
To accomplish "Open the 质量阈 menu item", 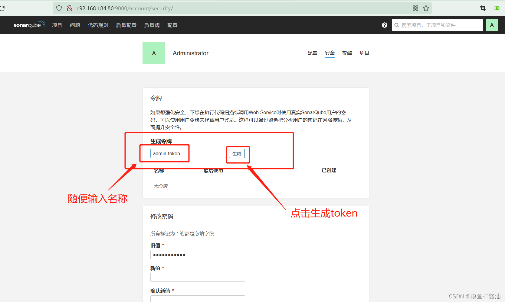I will tap(152, 25).
